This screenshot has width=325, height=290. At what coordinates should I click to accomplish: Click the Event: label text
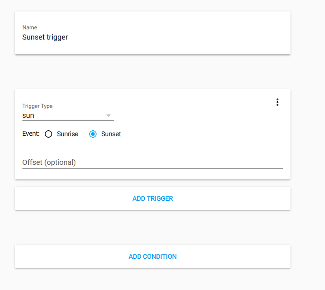(31, 134)
